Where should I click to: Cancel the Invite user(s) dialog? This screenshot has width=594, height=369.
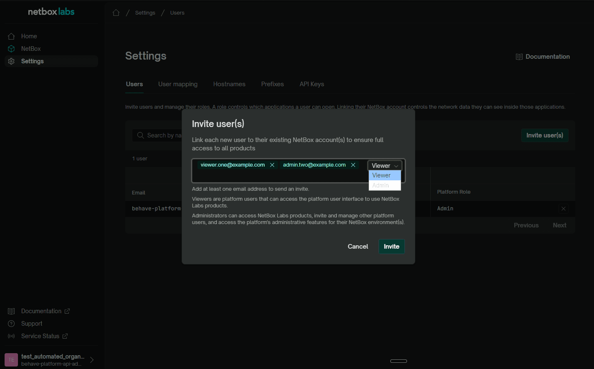click(358, 247)
